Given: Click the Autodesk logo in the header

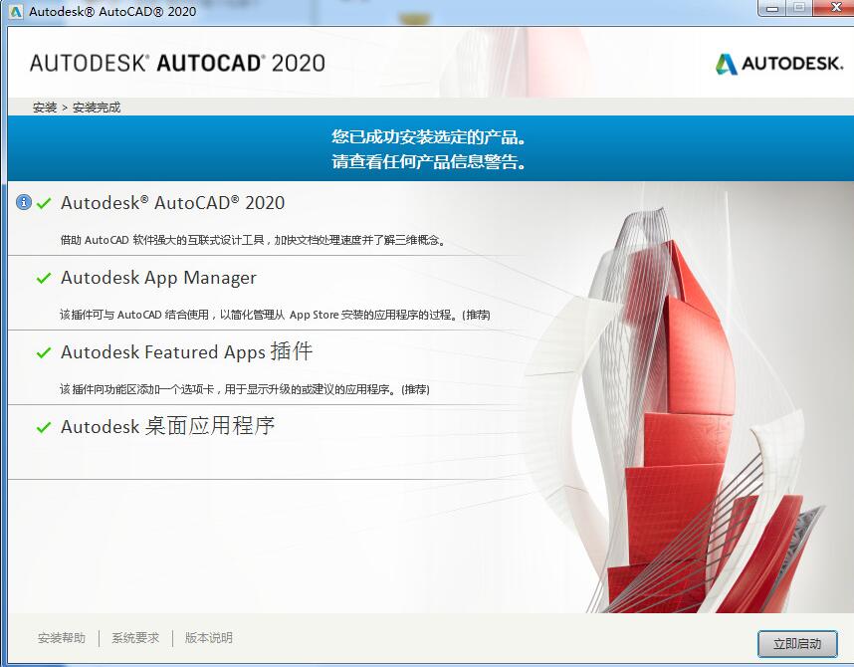Looking at the screenshot, I should coord(778,64).
